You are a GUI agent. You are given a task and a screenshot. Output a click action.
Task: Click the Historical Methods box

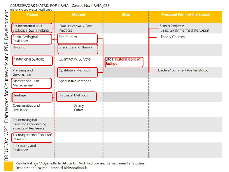coord(77,97)
